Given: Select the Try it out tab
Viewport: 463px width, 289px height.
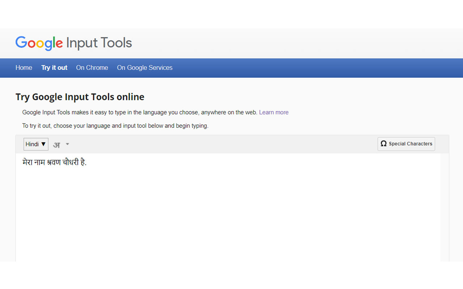Looking at the screenshot, I should coord(54,68).
